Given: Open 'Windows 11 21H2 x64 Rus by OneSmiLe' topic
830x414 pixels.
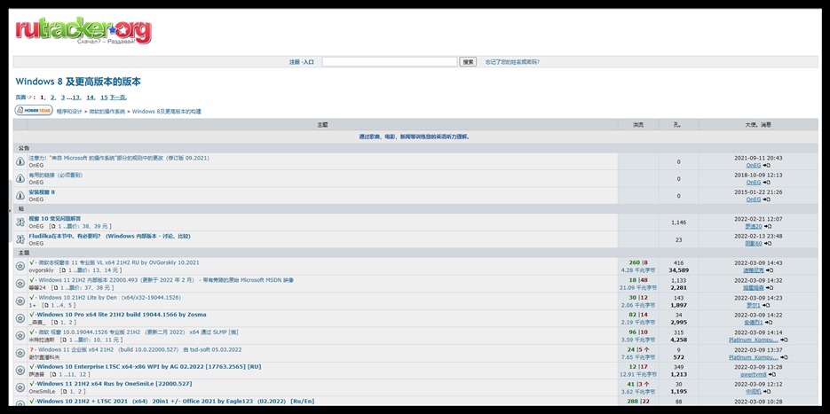Looking at the screenshot, I should 114,384.
